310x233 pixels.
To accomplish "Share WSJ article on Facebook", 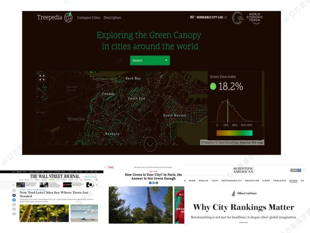I will point(14,195).
